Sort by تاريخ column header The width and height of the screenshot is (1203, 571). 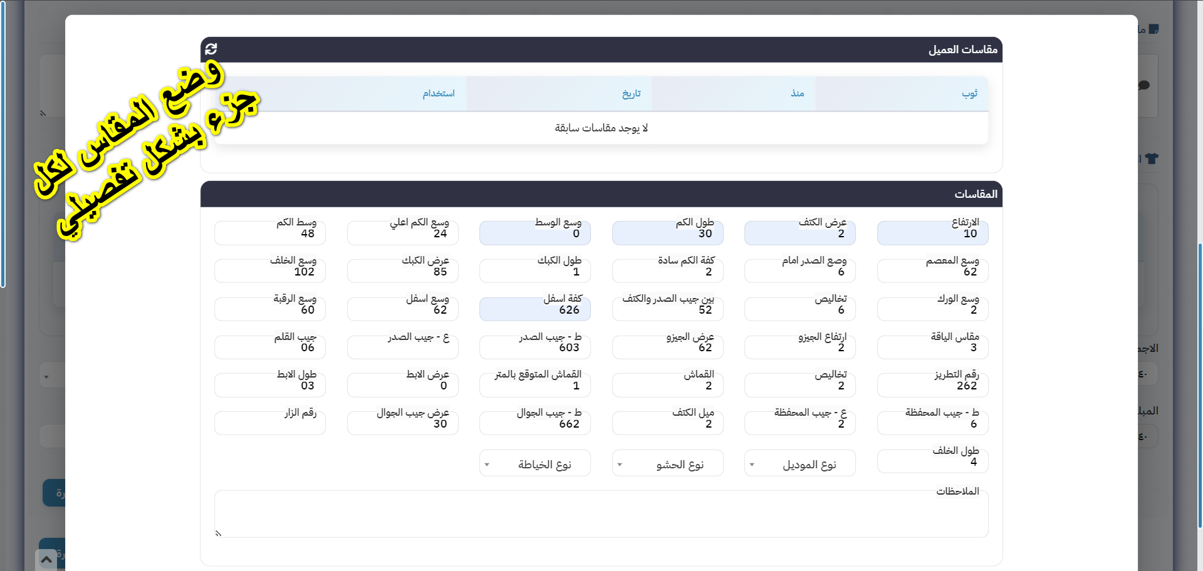pos(559,94)
